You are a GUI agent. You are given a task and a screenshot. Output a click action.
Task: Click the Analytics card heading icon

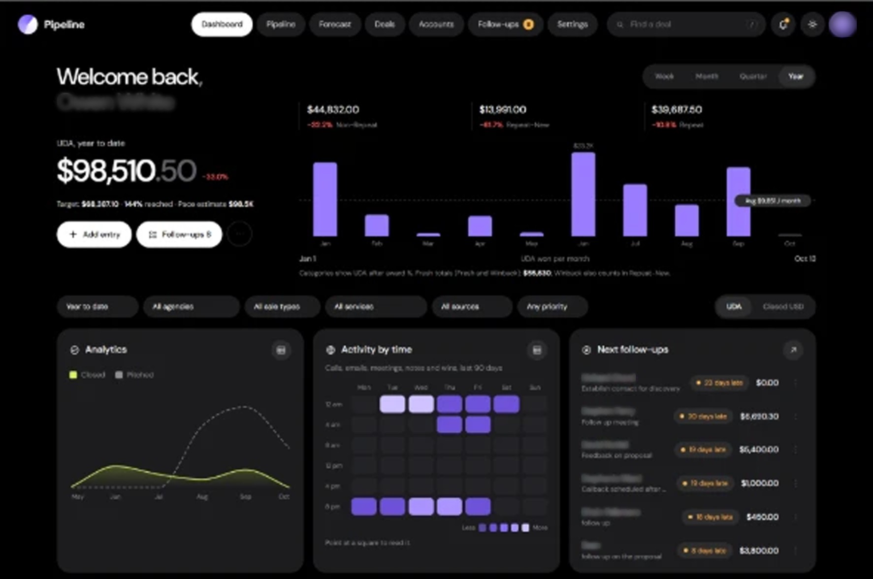75,350
